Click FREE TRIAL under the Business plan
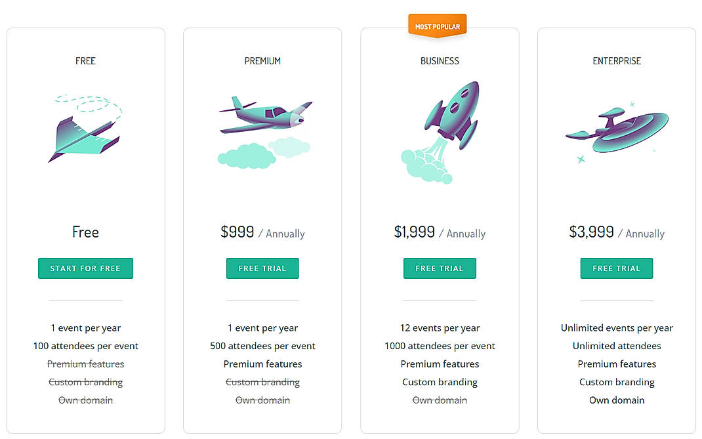This screenshot has width=702, height=439. (440, 268)
